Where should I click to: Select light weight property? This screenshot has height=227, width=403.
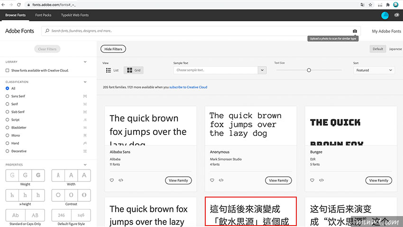pyautogui.click(x=12, y=175)
